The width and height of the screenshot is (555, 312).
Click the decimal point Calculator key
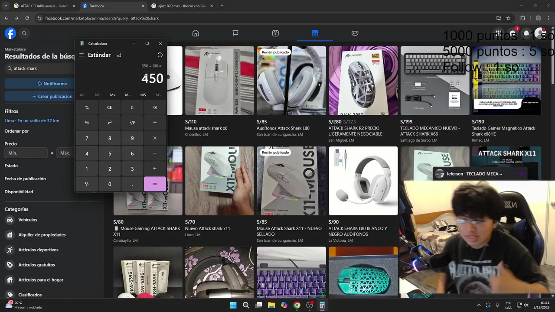click(132, 184)
